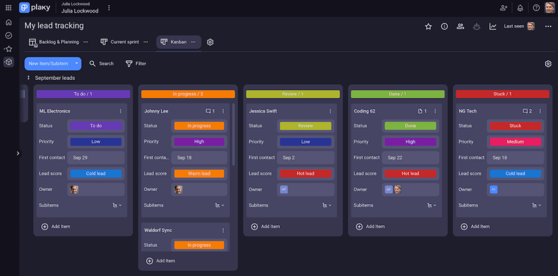
Task: Expand Johnny Lee subitems
Action: click(x=220, y=205)
